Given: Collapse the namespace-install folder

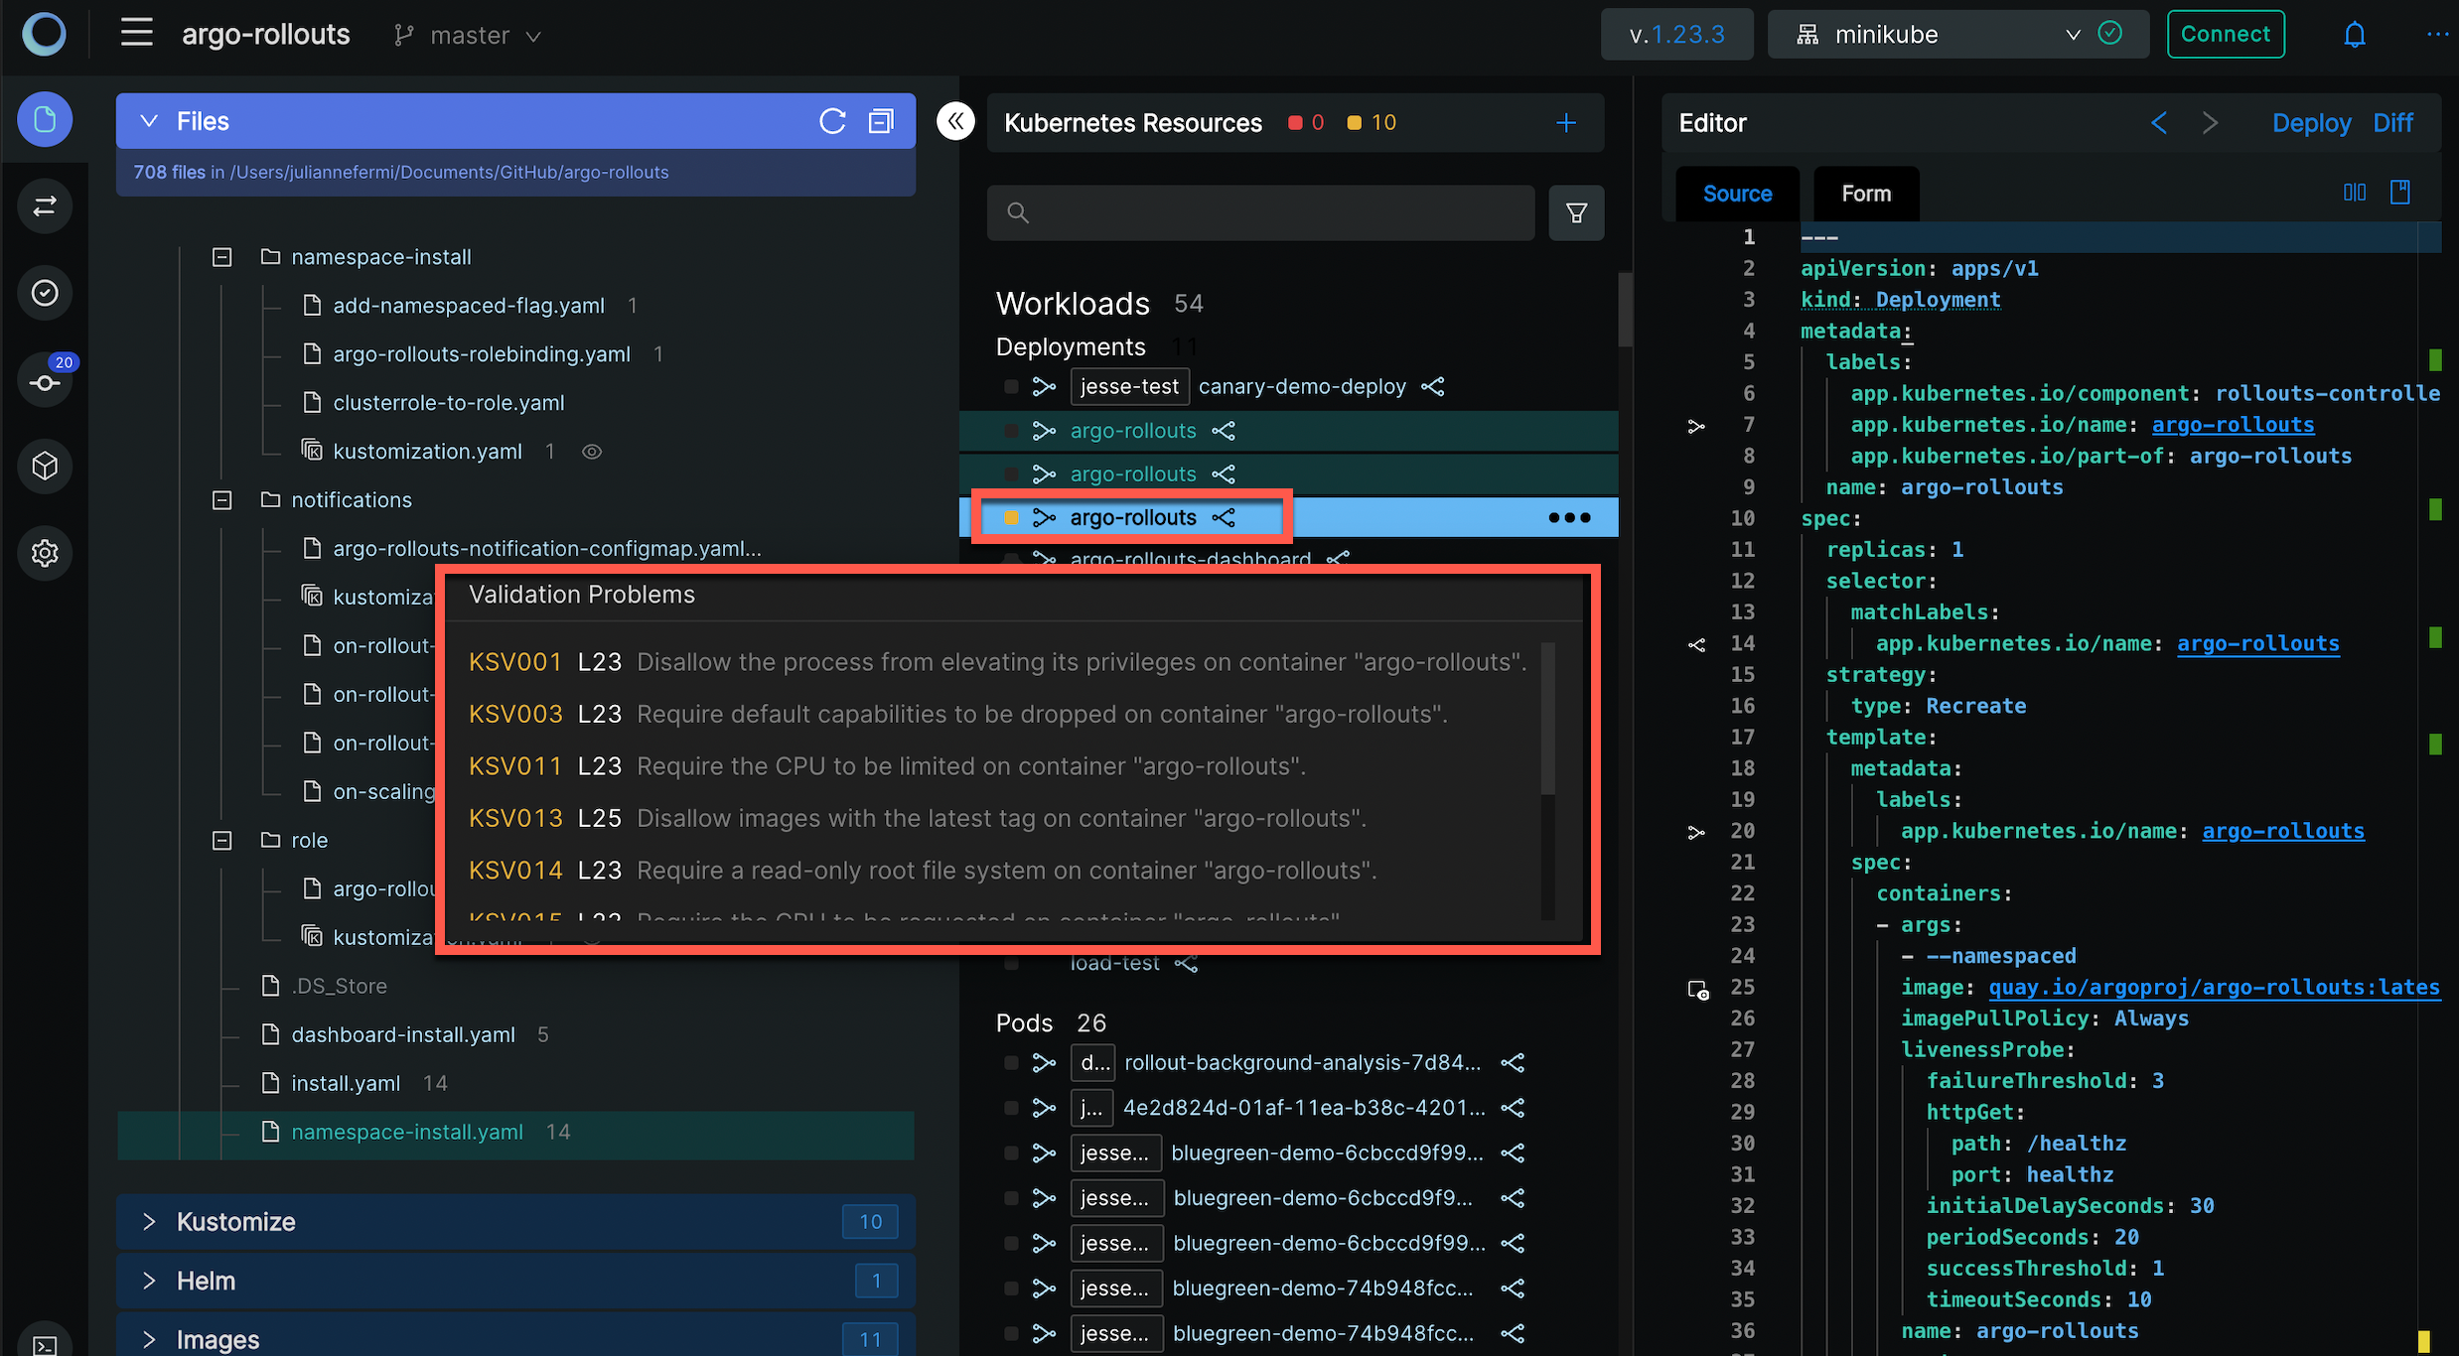Looking at the screenshot, I should tap(222, 257).
